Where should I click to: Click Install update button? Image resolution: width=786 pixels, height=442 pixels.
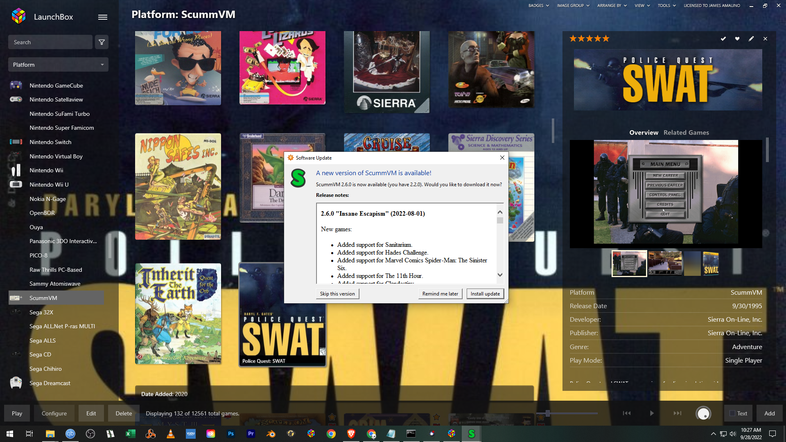pos(485,294)
